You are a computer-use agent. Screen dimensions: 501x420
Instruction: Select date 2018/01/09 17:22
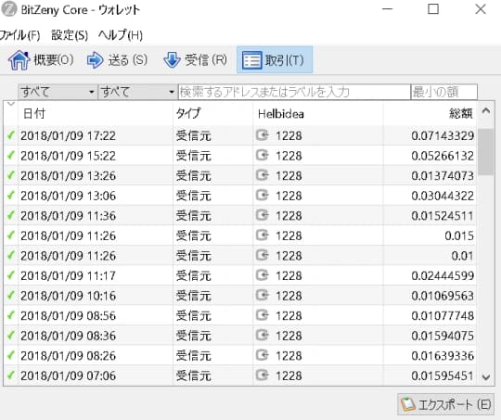coord(68,135)
